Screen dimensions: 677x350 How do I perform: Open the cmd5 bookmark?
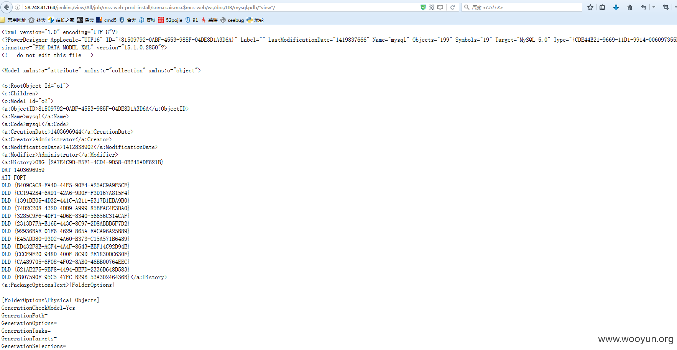(106, 20)
